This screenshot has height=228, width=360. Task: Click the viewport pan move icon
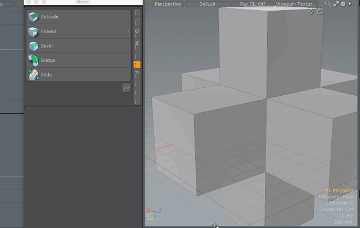click(312, 12)
